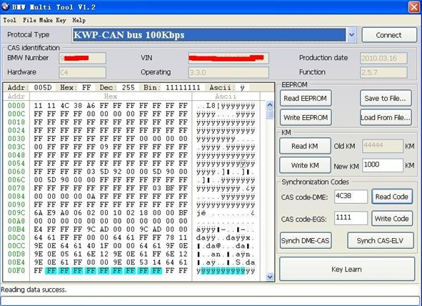Open the Tool menu

(9, 20)
